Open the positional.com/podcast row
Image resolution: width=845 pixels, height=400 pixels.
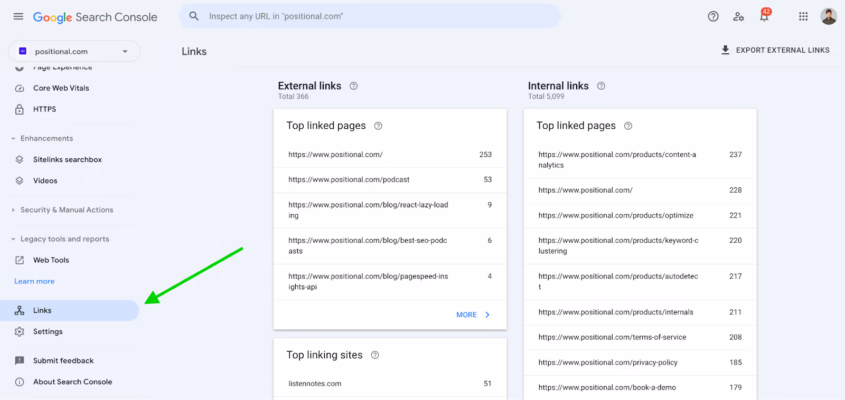[390, 180]
